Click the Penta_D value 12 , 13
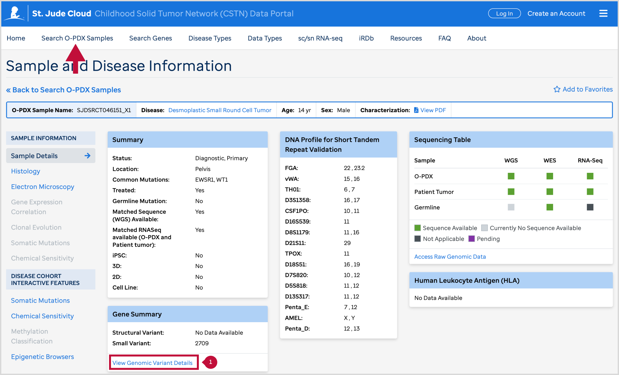The width and height of the screenshot is (619, 375). pyautogui.click(x=352, y=329)
